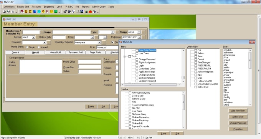Tick the Payment Schedule checkbox

point(130,126)
